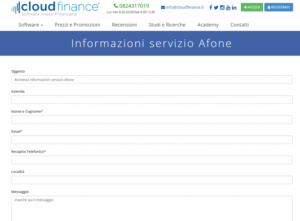The height and width of the screenshot is (221, 300).
Task: Focus the Azienda input field
Action: [x=152, y=100]
